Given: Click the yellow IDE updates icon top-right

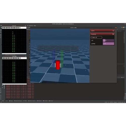Looking at the screenshot, I should pyautogui.click(x=123, y=27).
